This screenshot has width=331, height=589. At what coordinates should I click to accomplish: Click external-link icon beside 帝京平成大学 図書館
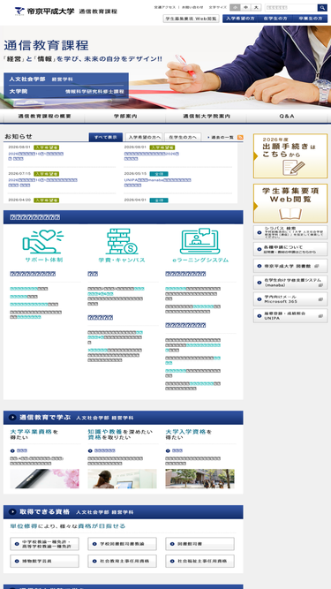point(316,266)
